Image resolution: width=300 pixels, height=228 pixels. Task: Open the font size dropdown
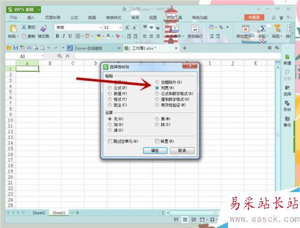[121, 28]
